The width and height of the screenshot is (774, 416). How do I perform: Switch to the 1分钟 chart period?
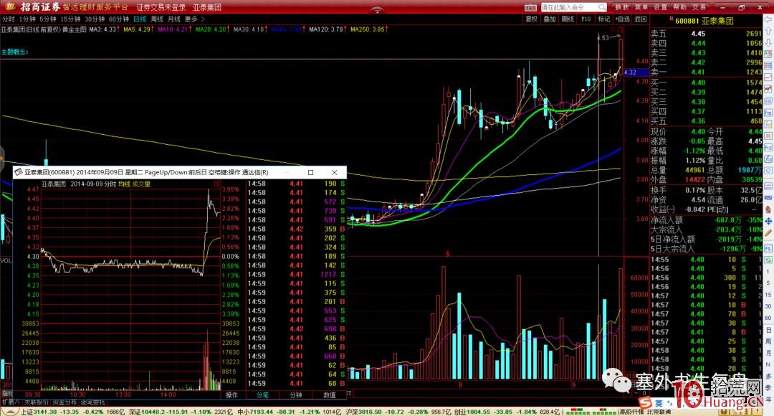[28, 19]
